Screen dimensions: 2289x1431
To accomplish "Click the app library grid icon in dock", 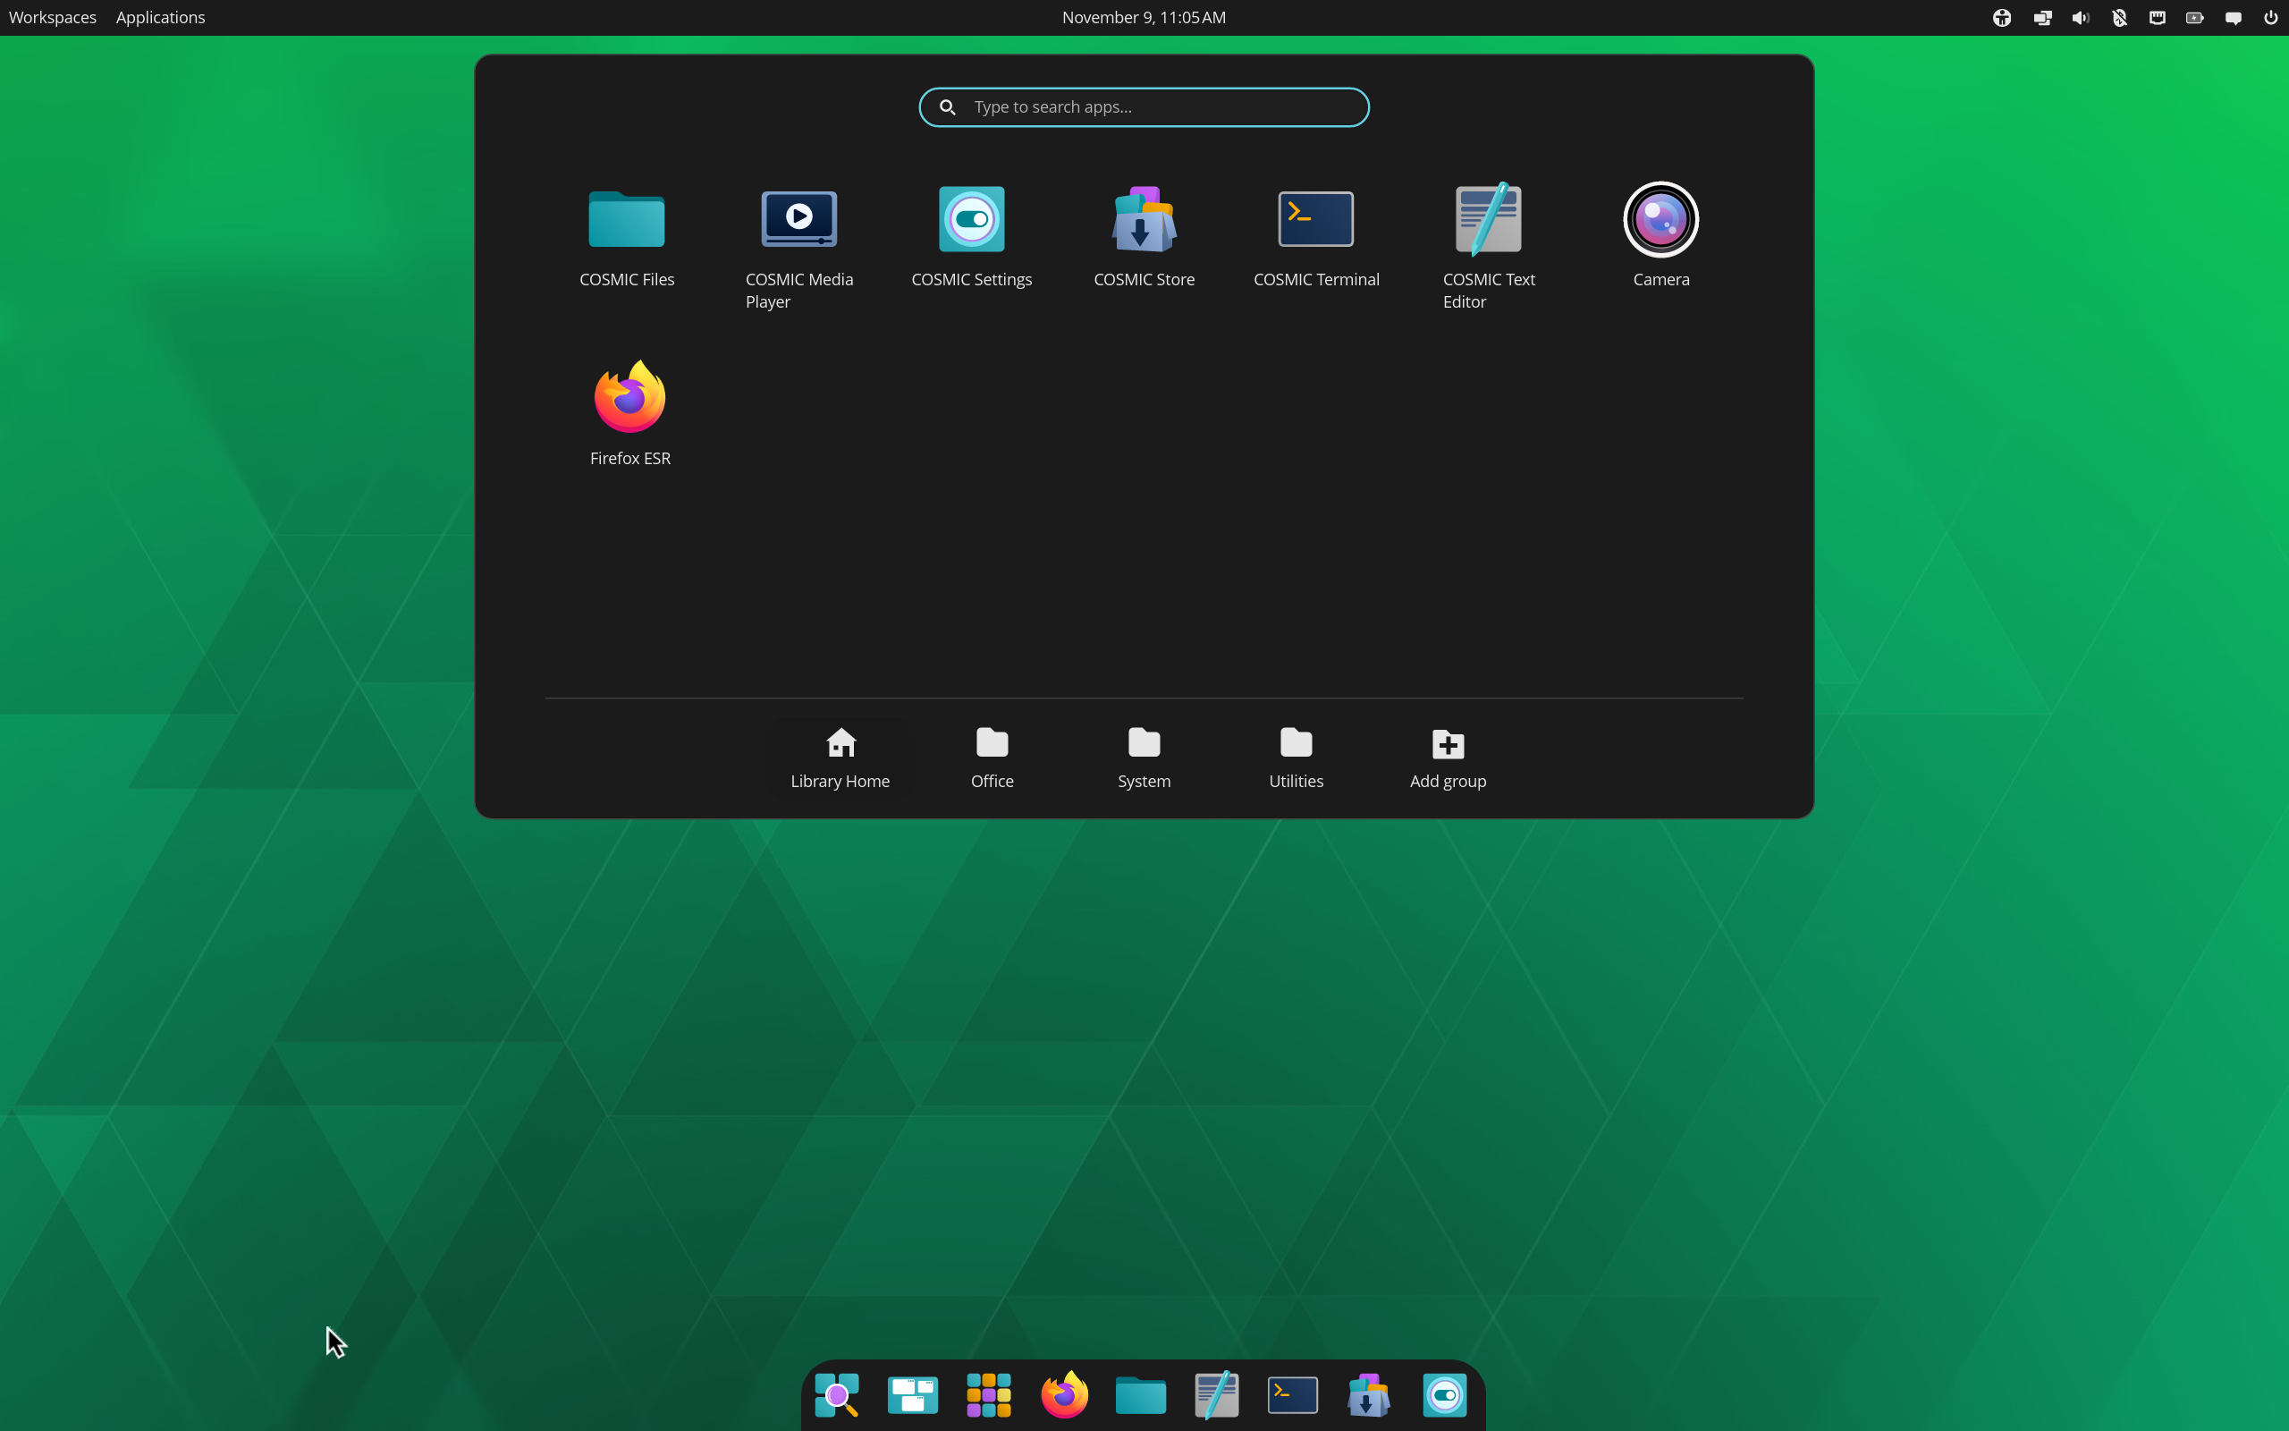I will (988, 1395).
